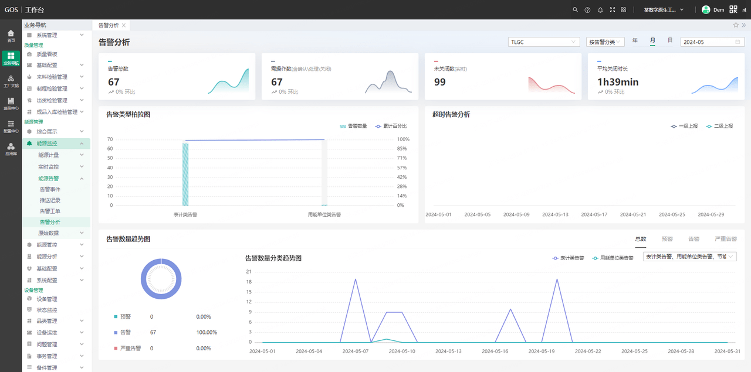Open 按告警分类 dropdown
751x372 pixels.
tap(605, 42)
